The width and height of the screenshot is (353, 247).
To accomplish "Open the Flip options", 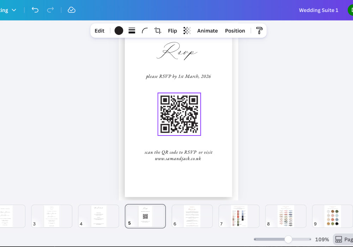I will (x=173, y=31).
